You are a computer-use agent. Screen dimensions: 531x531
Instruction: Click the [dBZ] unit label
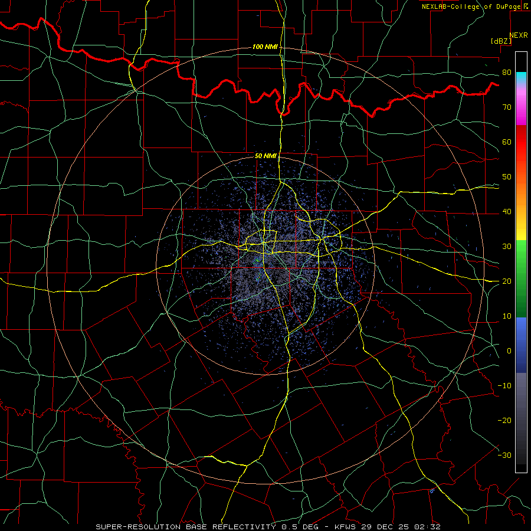pyautogui.click(x=501, y=41)
